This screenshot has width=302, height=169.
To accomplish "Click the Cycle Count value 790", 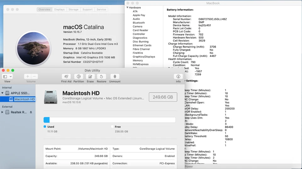I will (193, 62).
